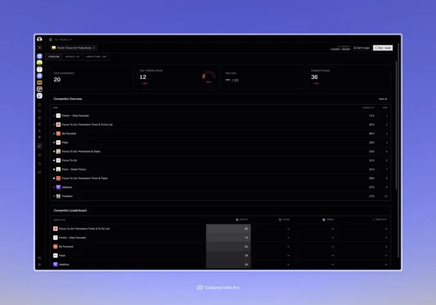Click the 17% visibility value for Freedom

coord(371,196)
